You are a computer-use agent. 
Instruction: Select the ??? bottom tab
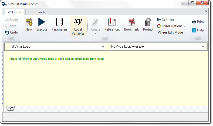click(x=11, y=108)
